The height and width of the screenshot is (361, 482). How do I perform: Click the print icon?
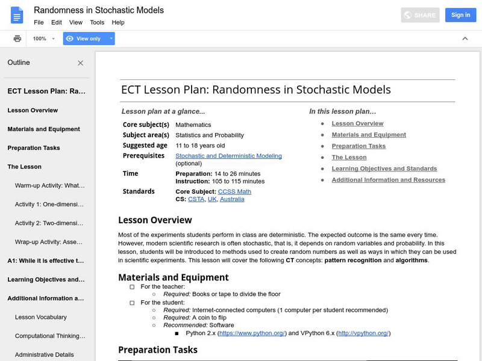(x=17, y=39)
